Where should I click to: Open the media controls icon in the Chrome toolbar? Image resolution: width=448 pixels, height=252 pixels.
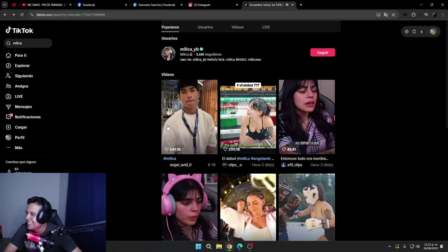click(426, 15)
